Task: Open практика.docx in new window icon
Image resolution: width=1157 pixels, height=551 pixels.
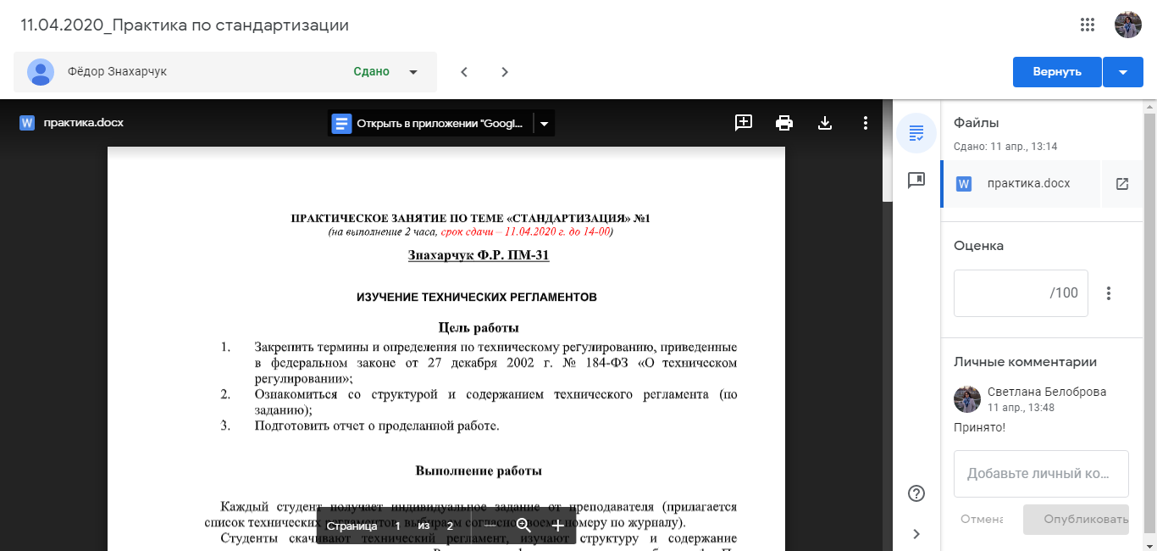Action: [1122, 184]
